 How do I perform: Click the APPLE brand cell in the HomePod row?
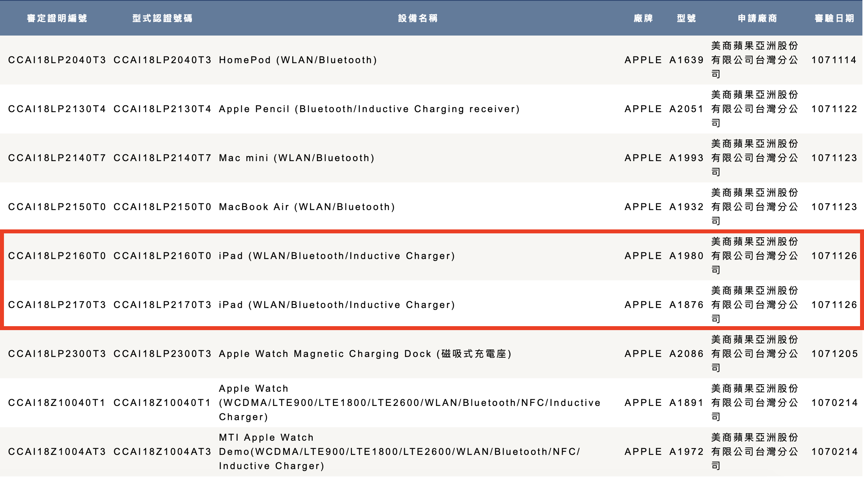coord(643,60)
